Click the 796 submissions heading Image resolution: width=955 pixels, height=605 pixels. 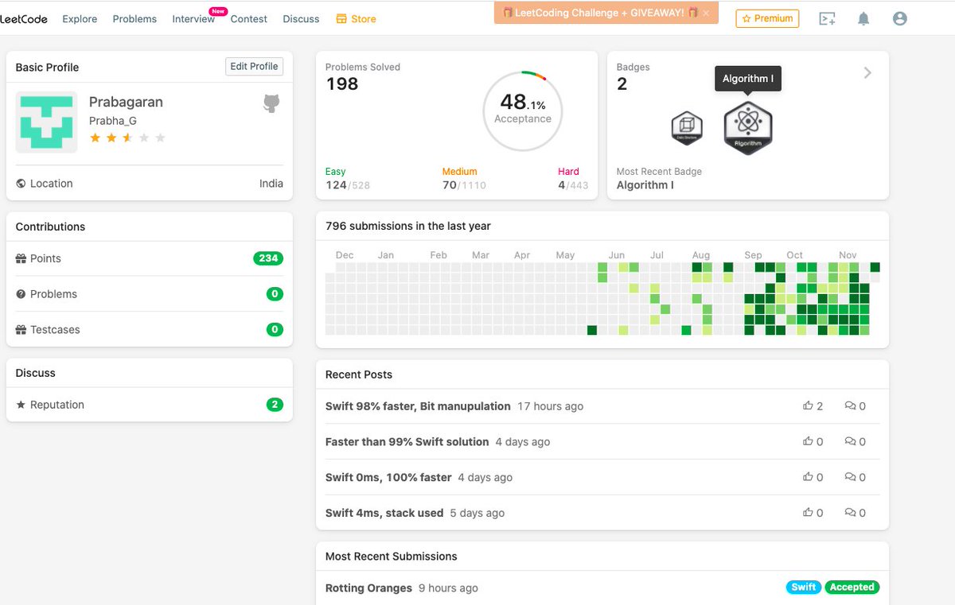pyautogui.click(x=408, y=227)
